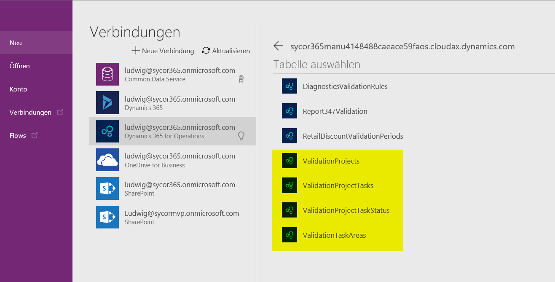Image resolution: width=555 pixels, height=282 pixels.
Task: Select the ValidationProjectTasks table
Action: tap(338, 185)
